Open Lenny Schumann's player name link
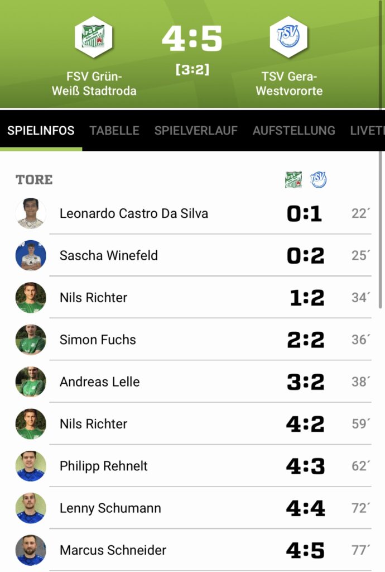The height and width of the screenshot is (572, 385). point(110,508)
